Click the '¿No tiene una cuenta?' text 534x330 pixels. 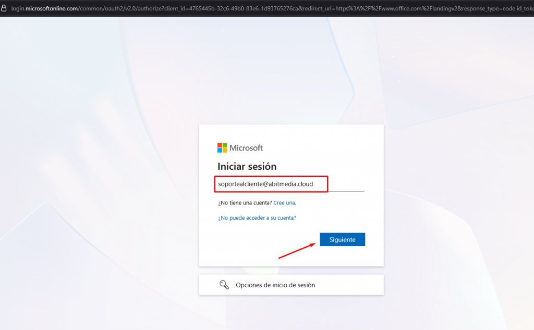click(x=245, y=202)
